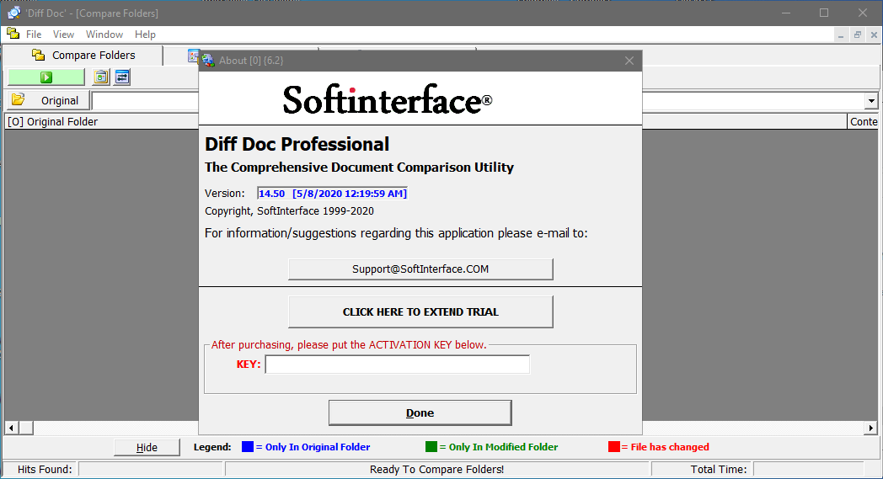Click the partially hidden second tab icon
The height and width of the screenshot is (479, 883).
coord(193,56)
